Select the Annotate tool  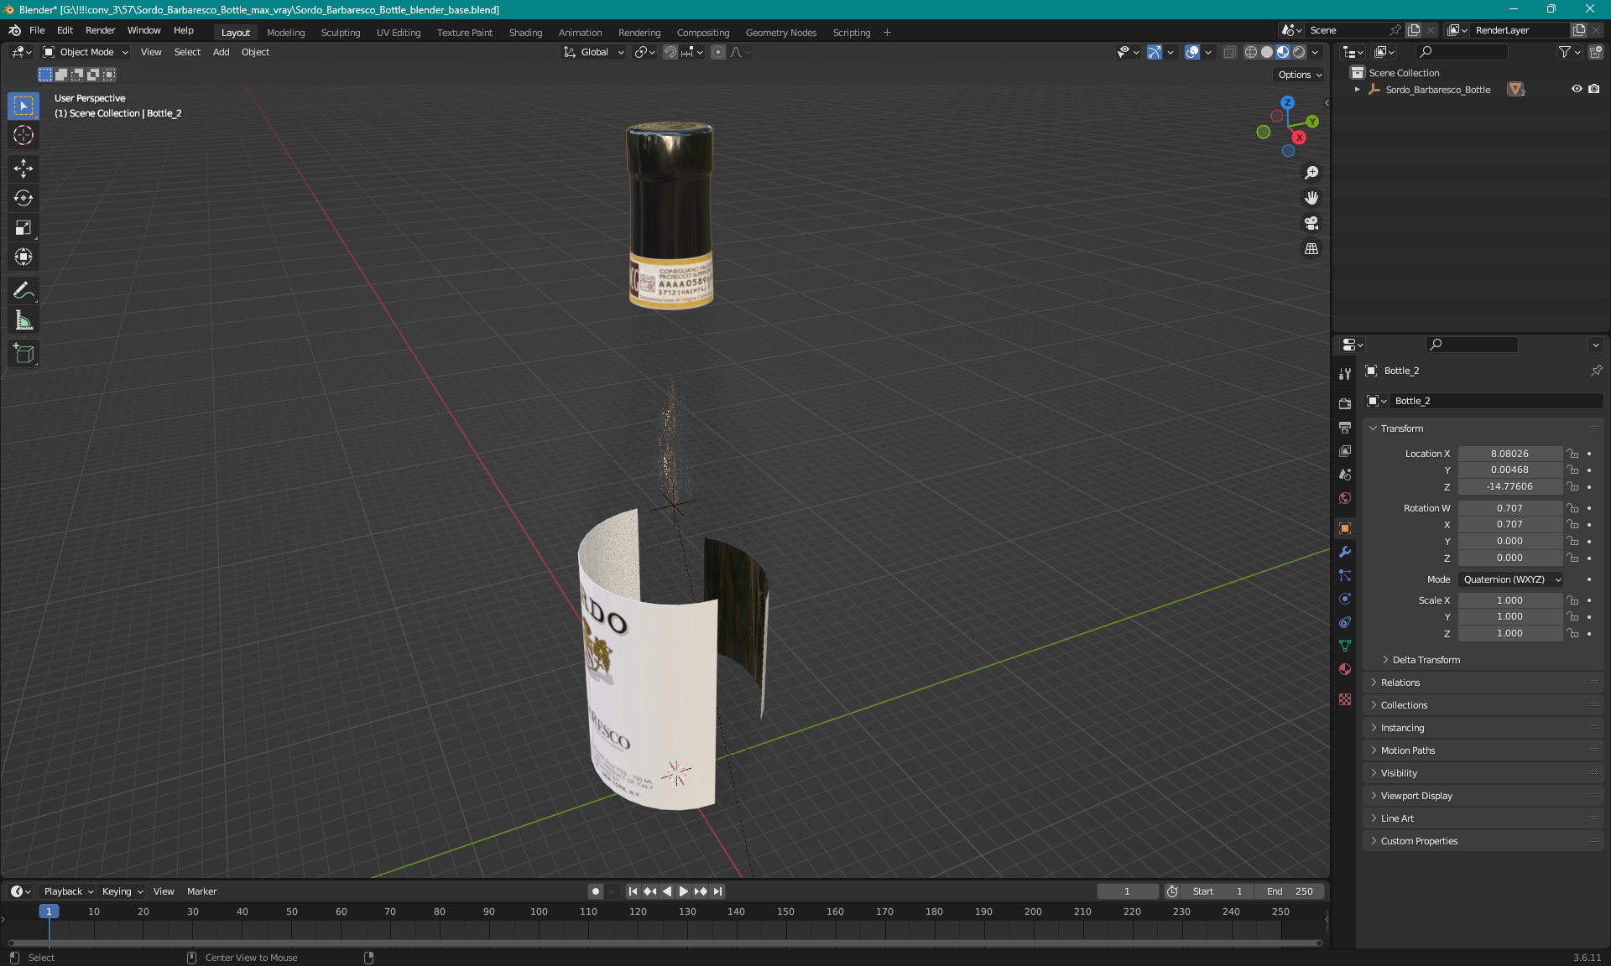[x=23, y=290]
